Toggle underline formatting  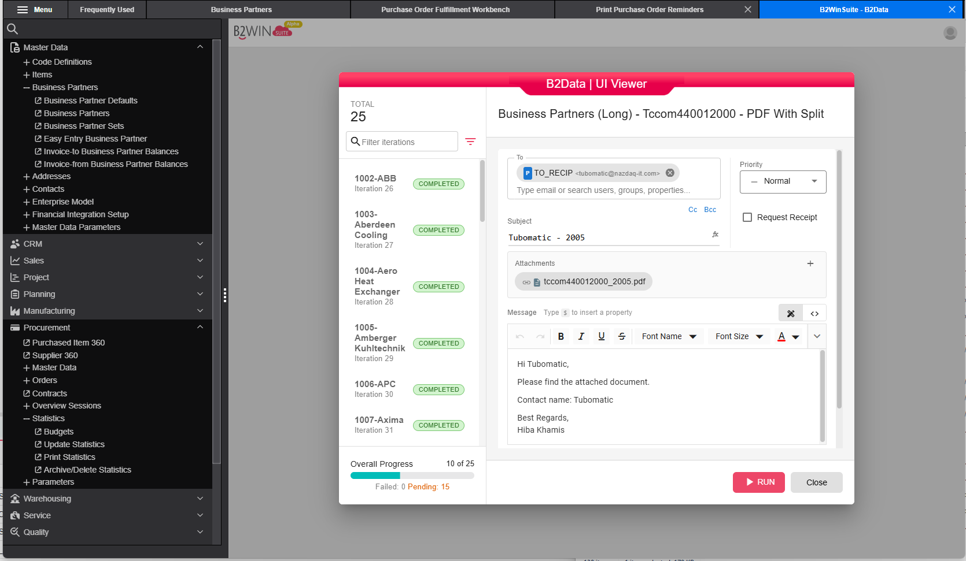coord(602,336)
